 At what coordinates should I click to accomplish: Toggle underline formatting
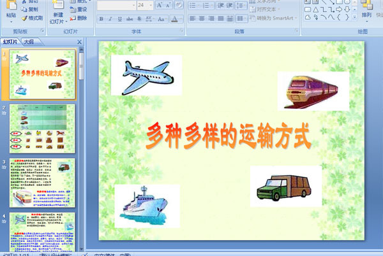pyautogui.click(x=120, y=19)
